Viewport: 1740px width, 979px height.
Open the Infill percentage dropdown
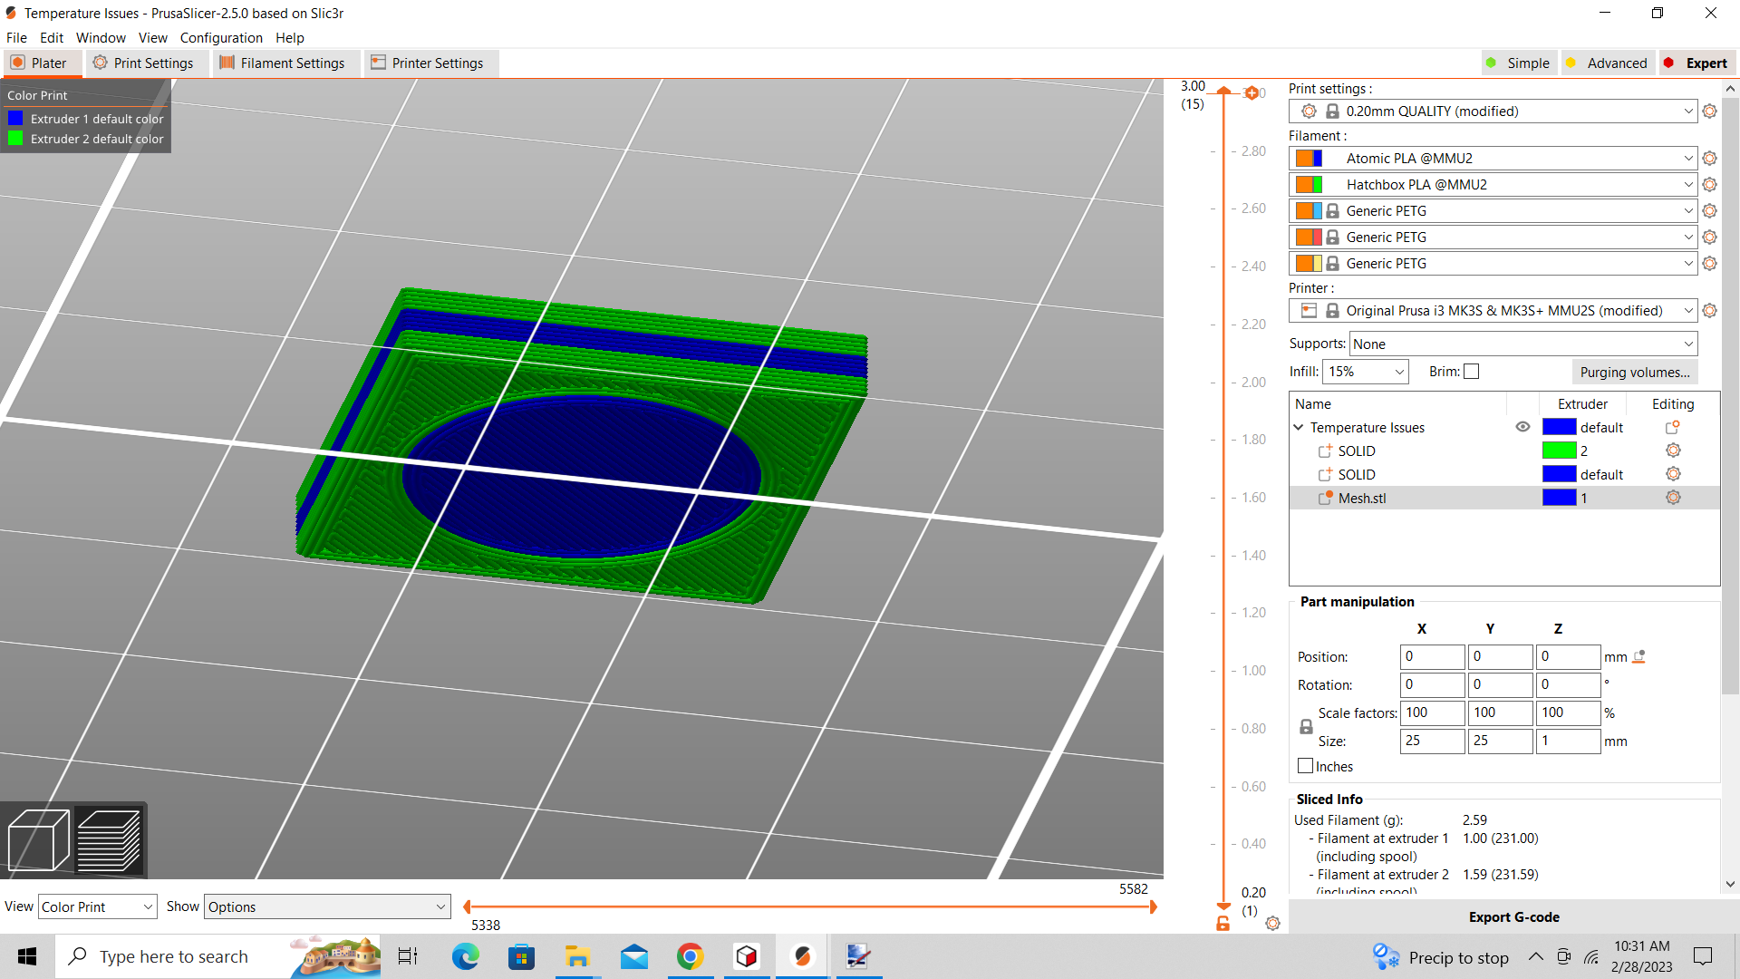coord(1366,371)
